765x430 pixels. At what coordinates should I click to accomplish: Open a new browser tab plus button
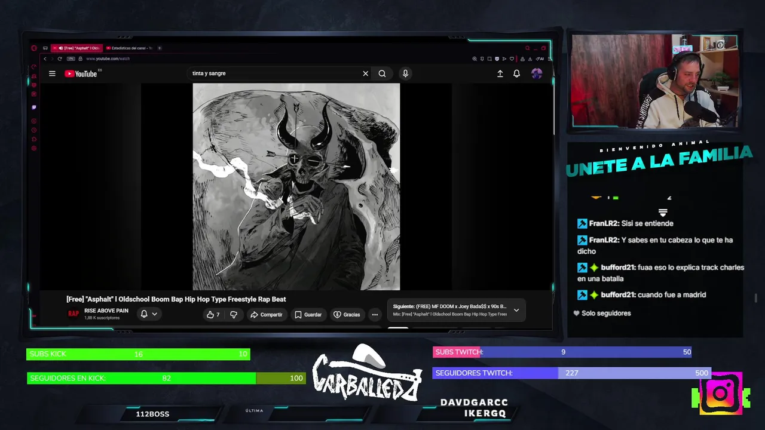[x=160, y=48]
